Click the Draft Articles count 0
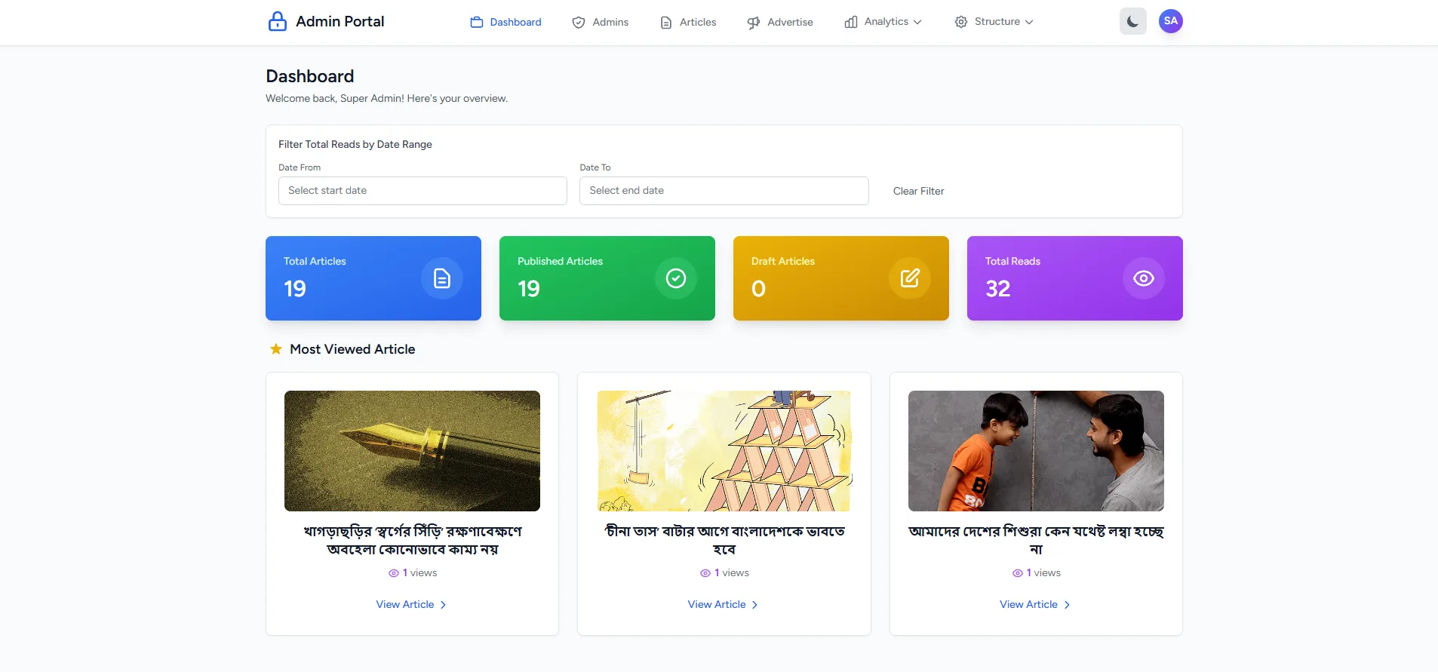This screenshot has width=1438, height=672. 758,289
